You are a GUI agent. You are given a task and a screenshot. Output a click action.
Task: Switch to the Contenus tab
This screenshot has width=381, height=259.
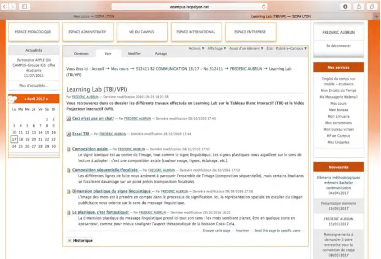(x=81, y=54)
